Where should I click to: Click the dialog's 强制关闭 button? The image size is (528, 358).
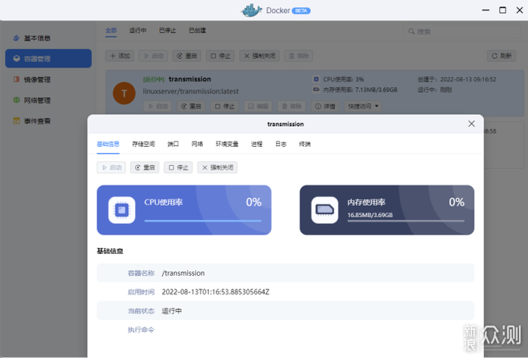(217, 167)
